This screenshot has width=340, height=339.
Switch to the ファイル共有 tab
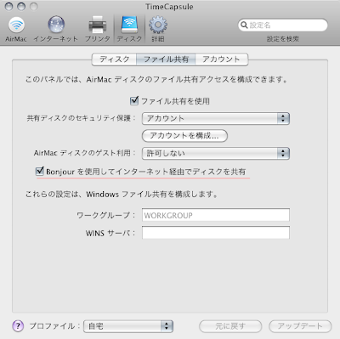pos(166,59)
